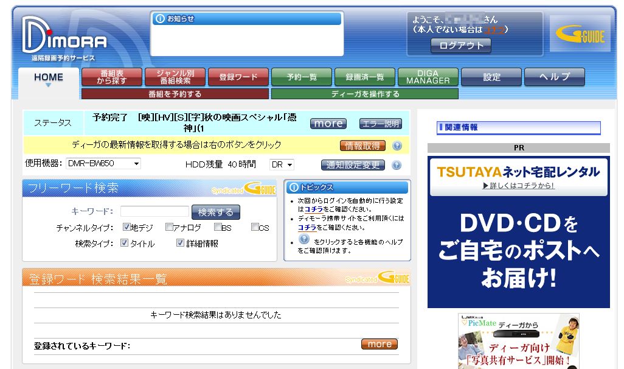Click info icon on トピックス header
This screenshot has height=369, width=624.
click(294, 188)
